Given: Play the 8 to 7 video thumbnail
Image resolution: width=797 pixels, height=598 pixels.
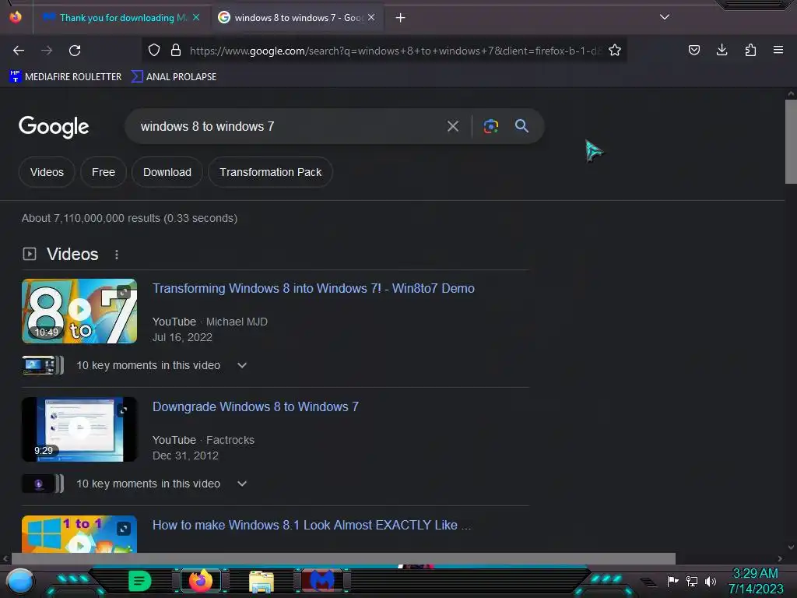Looking at the screenshot, I should point(79,311).
